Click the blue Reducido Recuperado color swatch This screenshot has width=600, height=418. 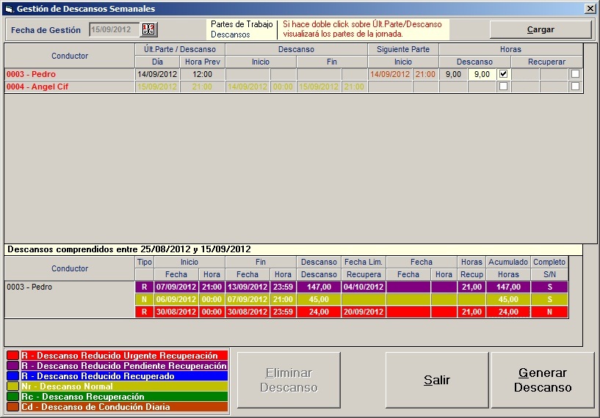[13, 376]
